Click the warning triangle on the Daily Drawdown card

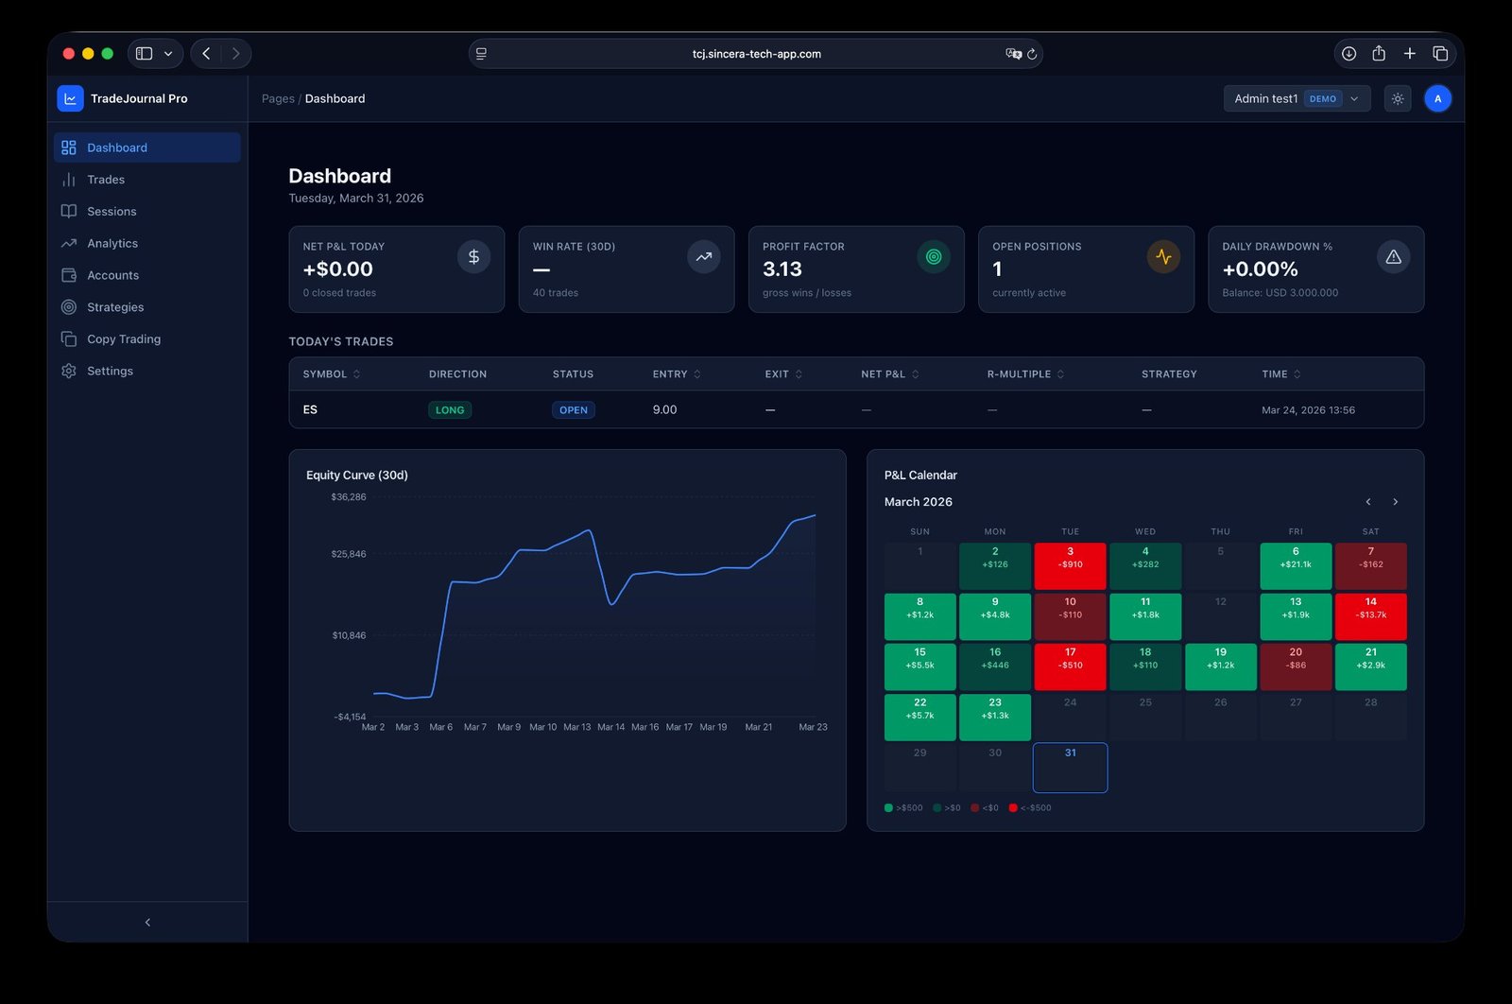coord(1393,256)
